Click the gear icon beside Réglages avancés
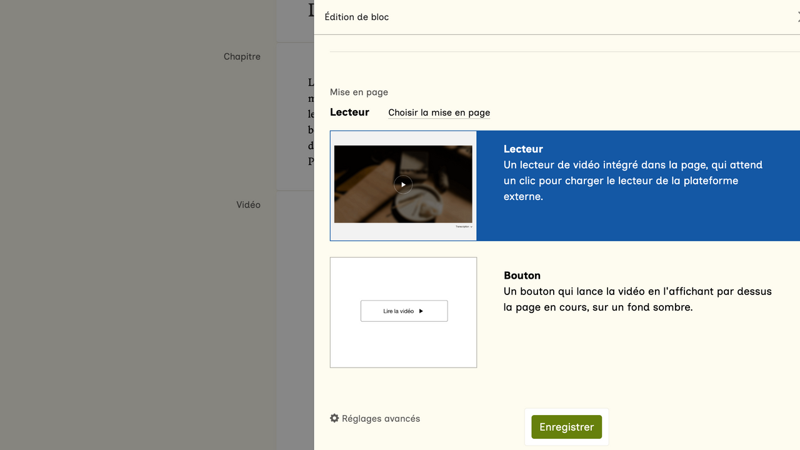Image resolution: width=800 pixels, height=450 pixels. coord(334,418)
